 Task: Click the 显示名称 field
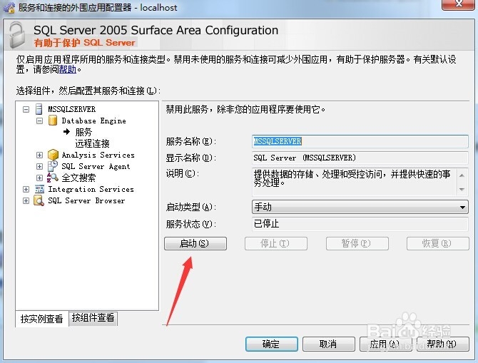click(x=360, y=158)
